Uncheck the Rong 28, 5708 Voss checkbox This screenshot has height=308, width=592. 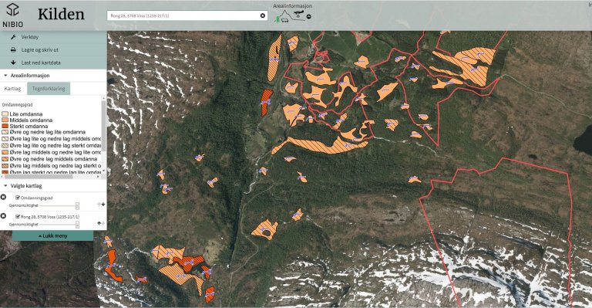click(18, 217)
